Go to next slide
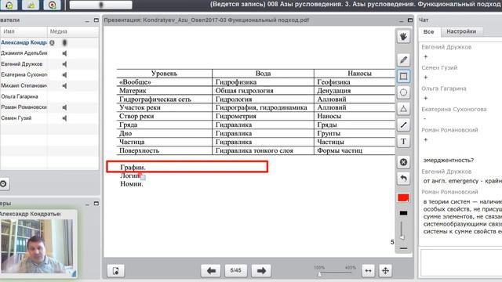The image size is (502, 282). pyautogui.click(x=261, y=271)
